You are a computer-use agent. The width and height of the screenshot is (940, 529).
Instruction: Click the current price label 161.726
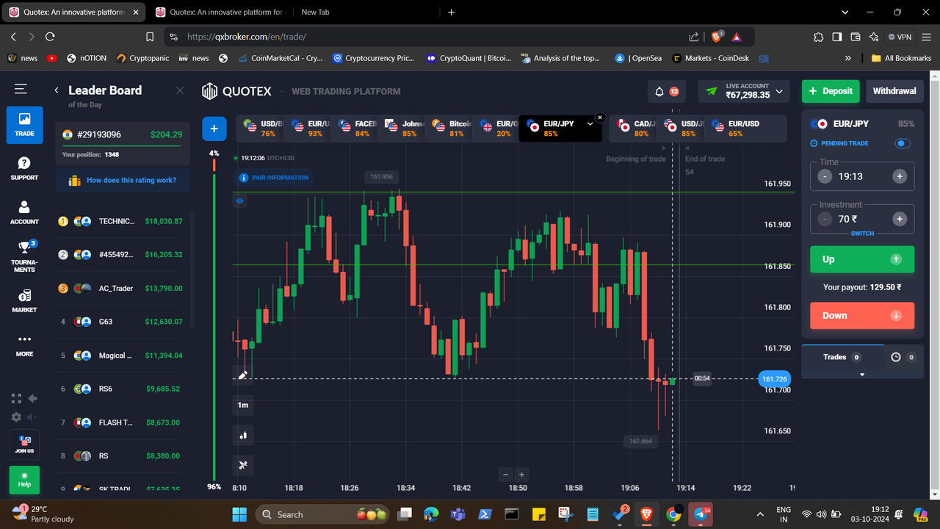click(774, 379)
